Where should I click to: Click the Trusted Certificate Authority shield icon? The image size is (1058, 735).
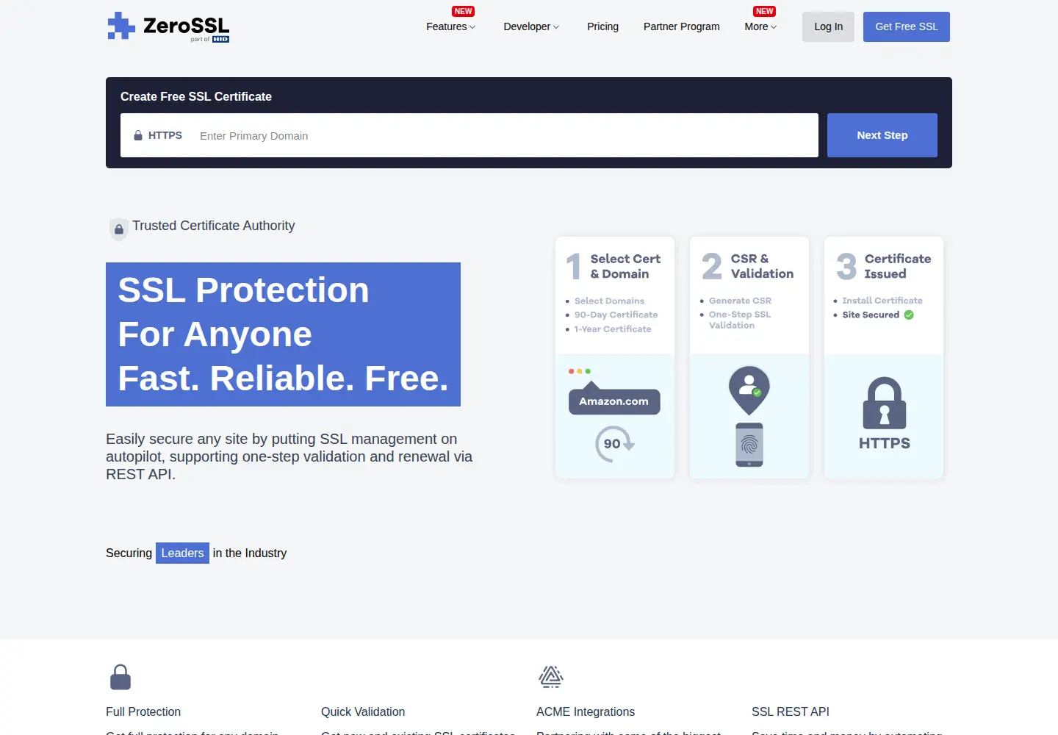click(x=118, y=229)
